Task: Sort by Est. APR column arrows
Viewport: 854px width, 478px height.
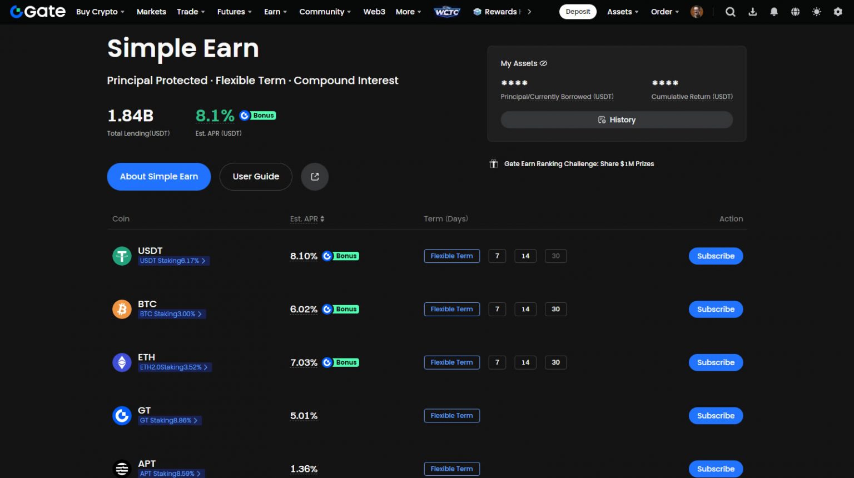Action: pos(322,219)
